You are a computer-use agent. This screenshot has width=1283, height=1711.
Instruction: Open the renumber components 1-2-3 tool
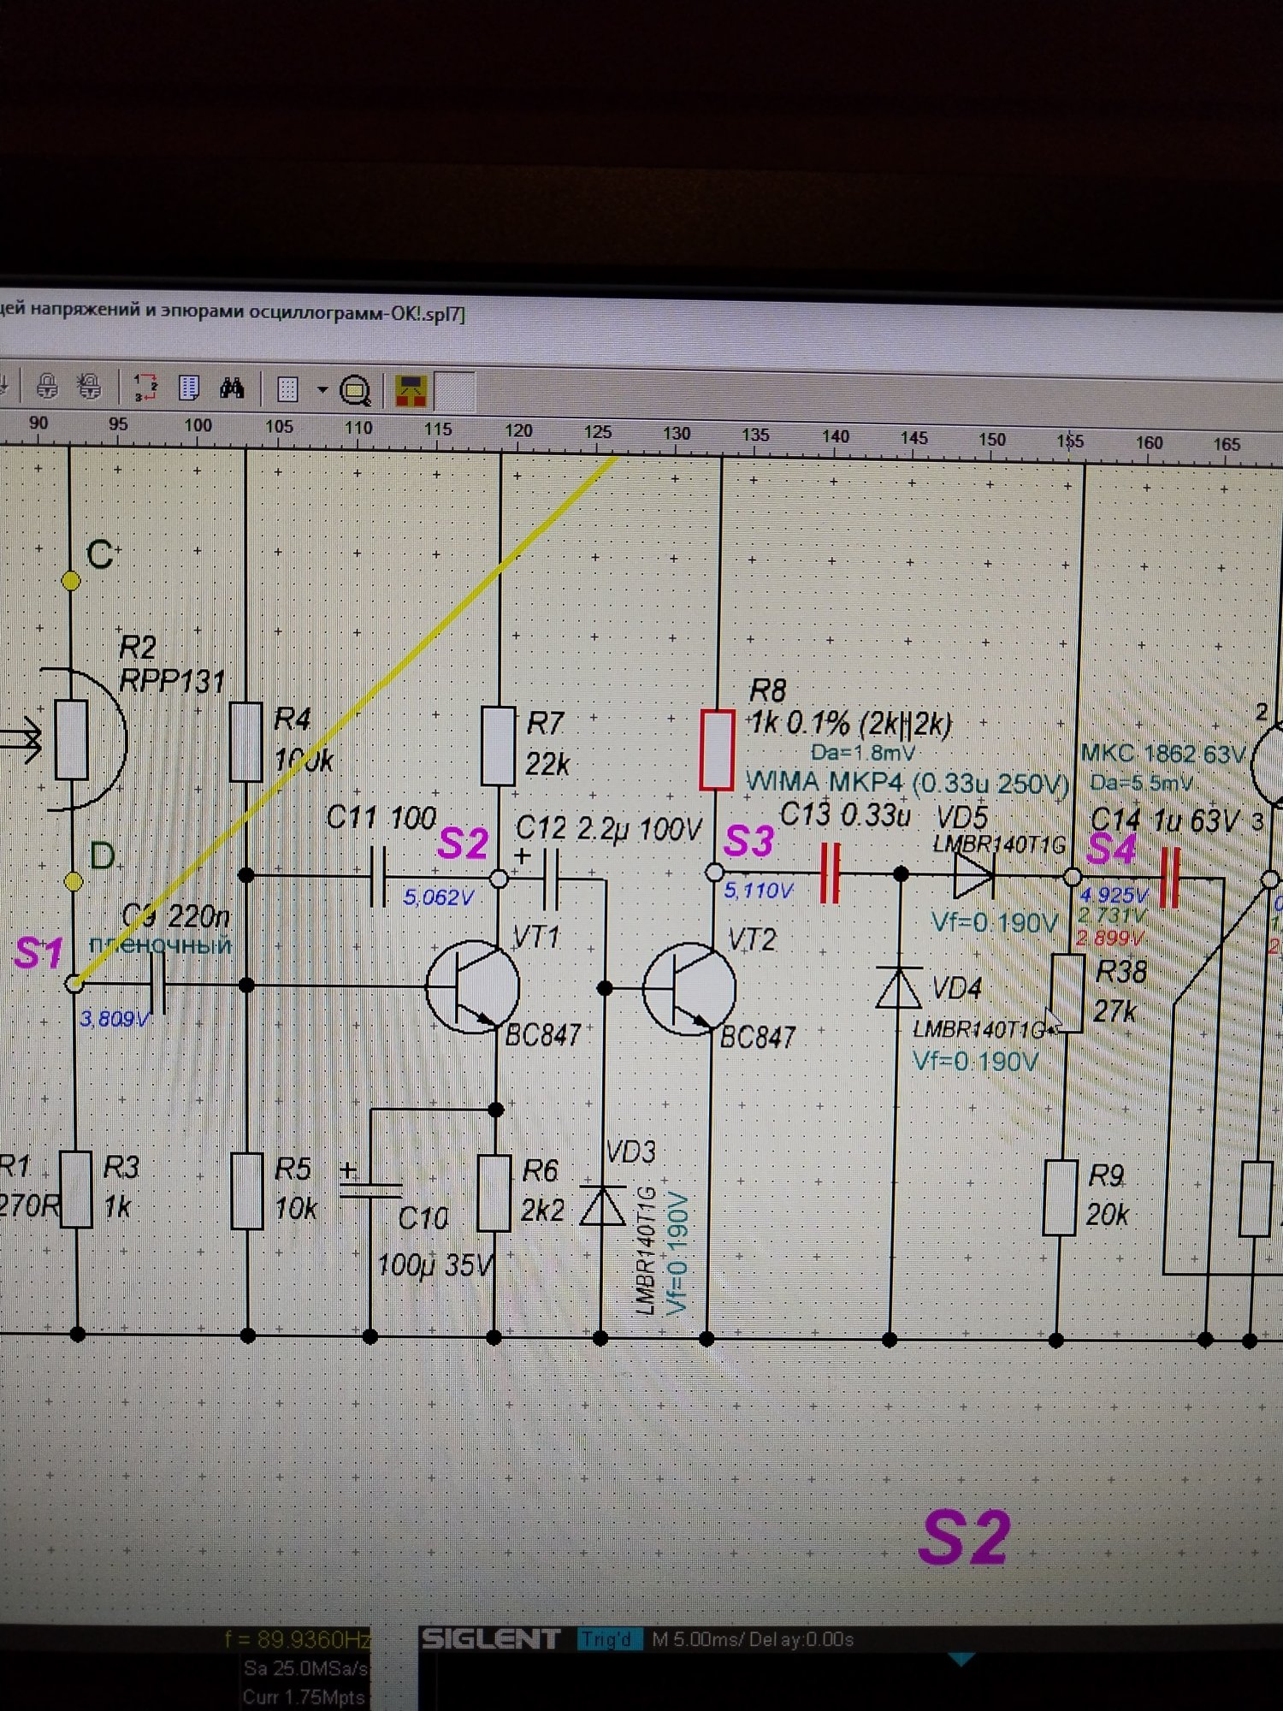pyautogui.click(x=145, y=388)
